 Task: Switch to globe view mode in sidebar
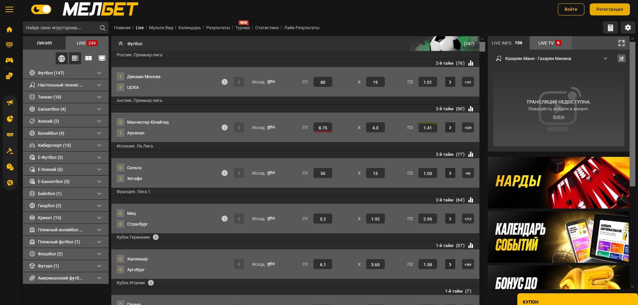(62, 58)
